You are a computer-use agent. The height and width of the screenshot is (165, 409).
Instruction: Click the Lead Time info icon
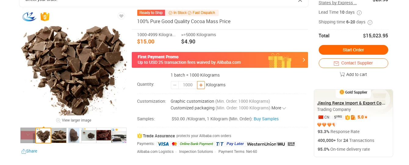359,12
